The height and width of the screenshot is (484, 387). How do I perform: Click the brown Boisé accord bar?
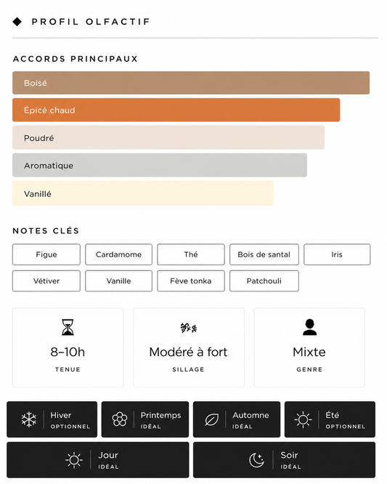pyautogui.click(x=191, y=83)
